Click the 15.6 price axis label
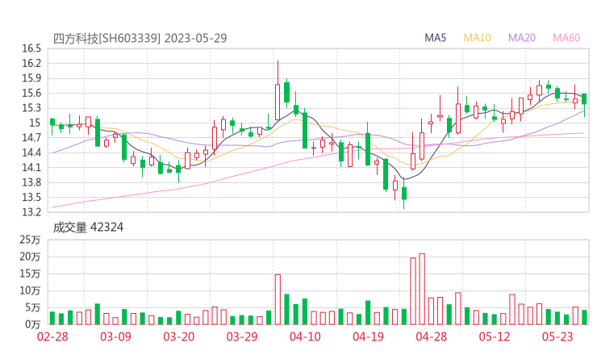 (x=31, y=93)
